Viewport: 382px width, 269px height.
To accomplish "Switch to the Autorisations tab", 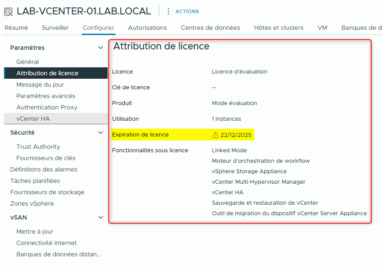I will (x=147, y=27).
